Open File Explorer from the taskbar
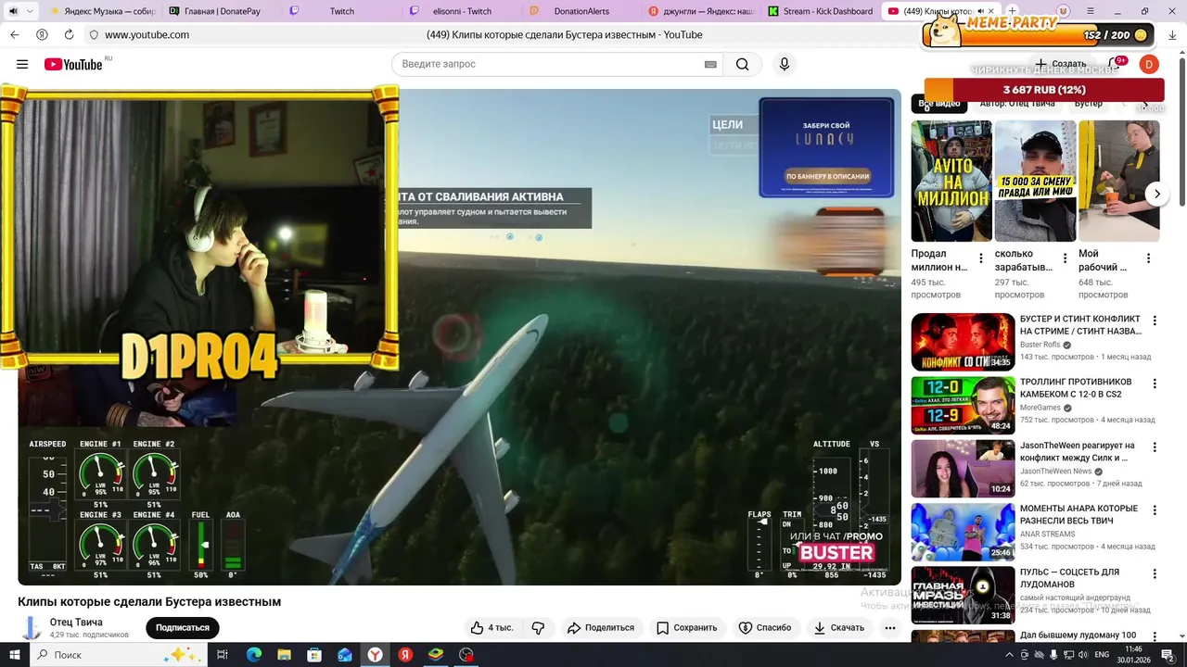 285,655
